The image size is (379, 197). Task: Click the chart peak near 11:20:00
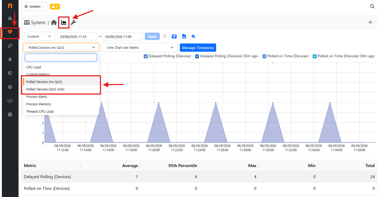(159, 103)
